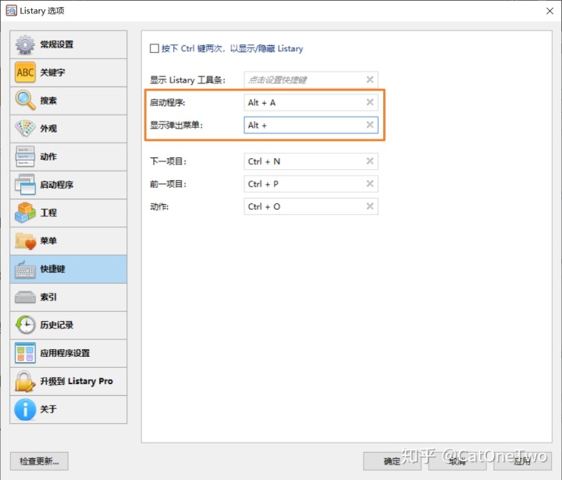Focus the 显示 Listary 工具条 hotkey field

tap(311, 79)
